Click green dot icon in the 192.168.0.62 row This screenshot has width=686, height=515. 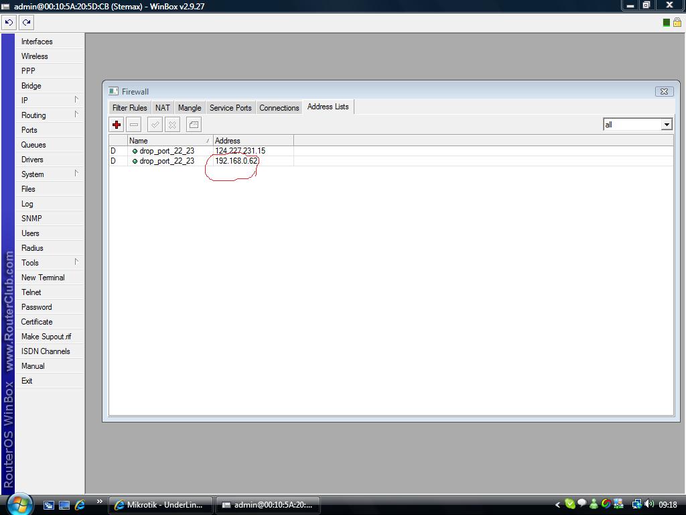135,161
